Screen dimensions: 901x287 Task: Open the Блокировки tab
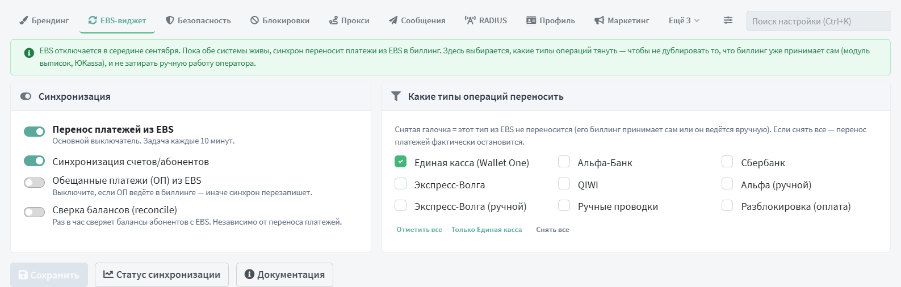point(280,20)
